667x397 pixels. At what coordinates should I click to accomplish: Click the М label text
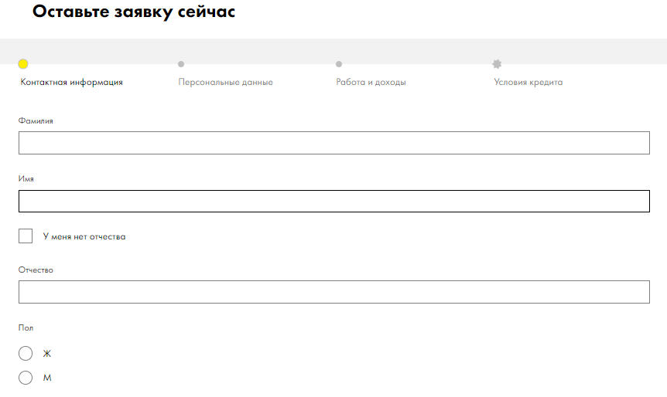[x=47, y=378]
